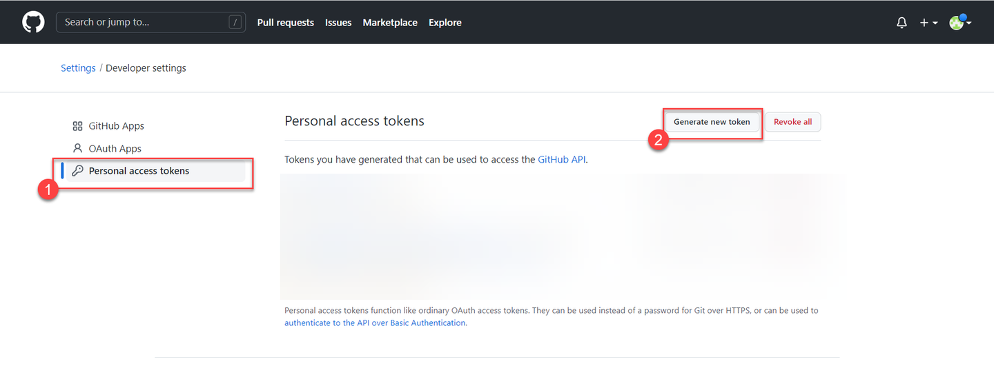The image size is (994, 368).
Task: Open Explore in the header
Action: click(x=445, y=23)
